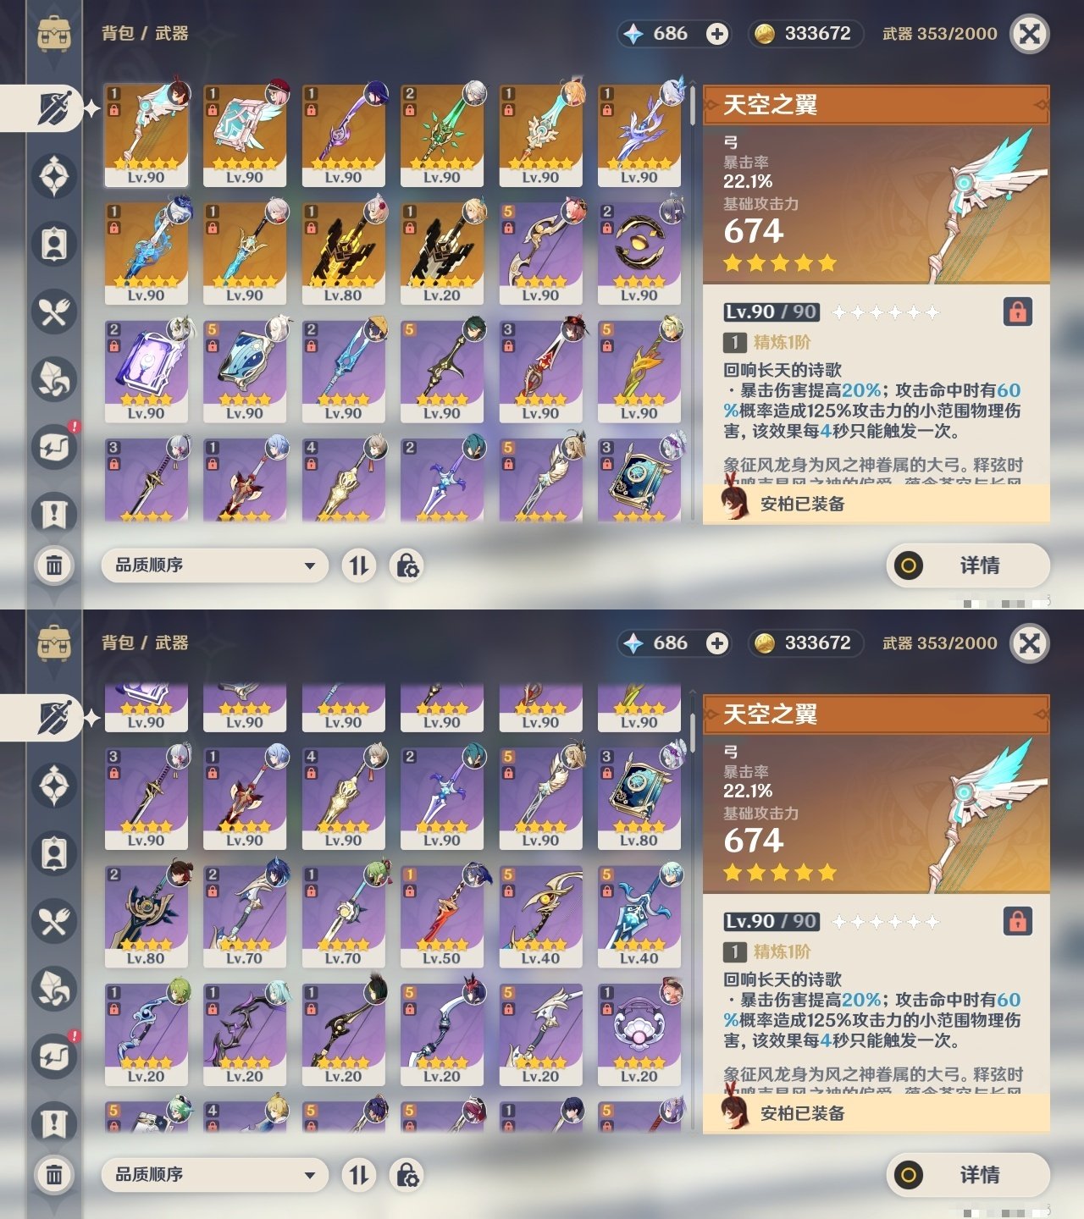Select the Lv.50 red polearm weapon
Viewport: 1084px width, 1219px height.
click(442, 917)
